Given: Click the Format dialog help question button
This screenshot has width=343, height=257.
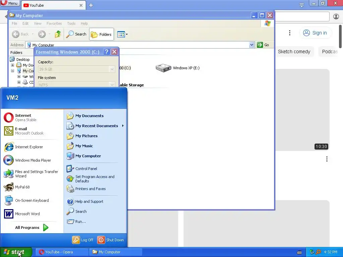Looking at the screenshot, I should (x=107, y=52).
